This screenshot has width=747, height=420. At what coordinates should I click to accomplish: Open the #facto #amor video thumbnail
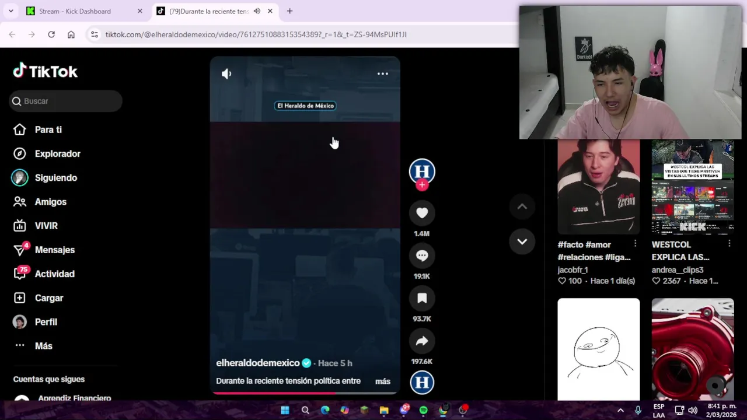598,187
